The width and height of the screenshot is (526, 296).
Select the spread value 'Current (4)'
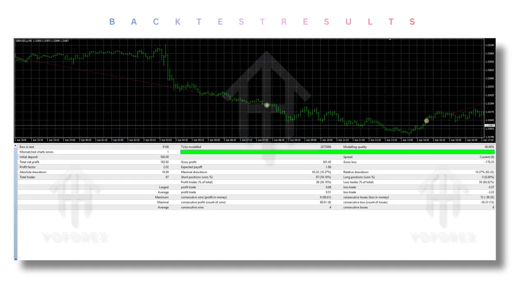click(x=487, y=157)
